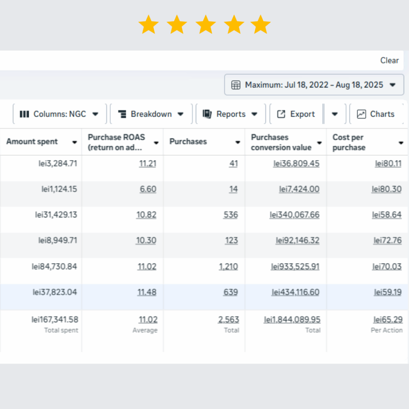Click the third gold star rating
This screenshot has height=409, width=409.
point(205,25)
